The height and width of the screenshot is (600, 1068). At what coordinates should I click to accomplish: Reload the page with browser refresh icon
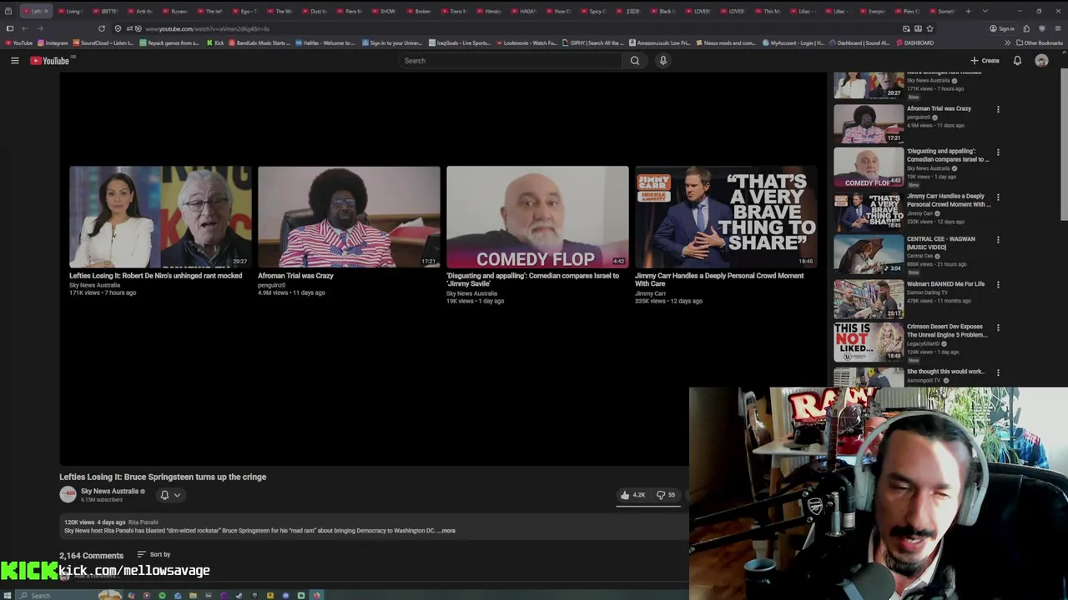click(102, 28)
